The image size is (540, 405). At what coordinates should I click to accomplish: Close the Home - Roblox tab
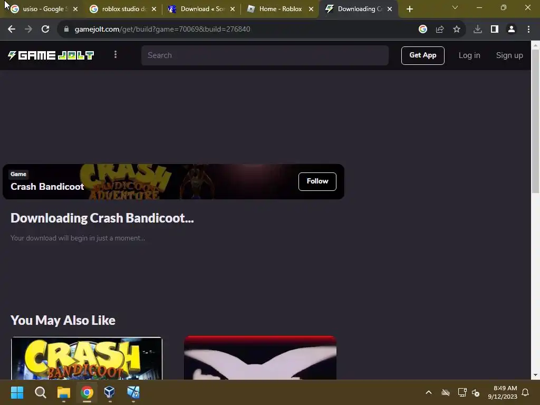pyautogui.click(x=311, y=9)
